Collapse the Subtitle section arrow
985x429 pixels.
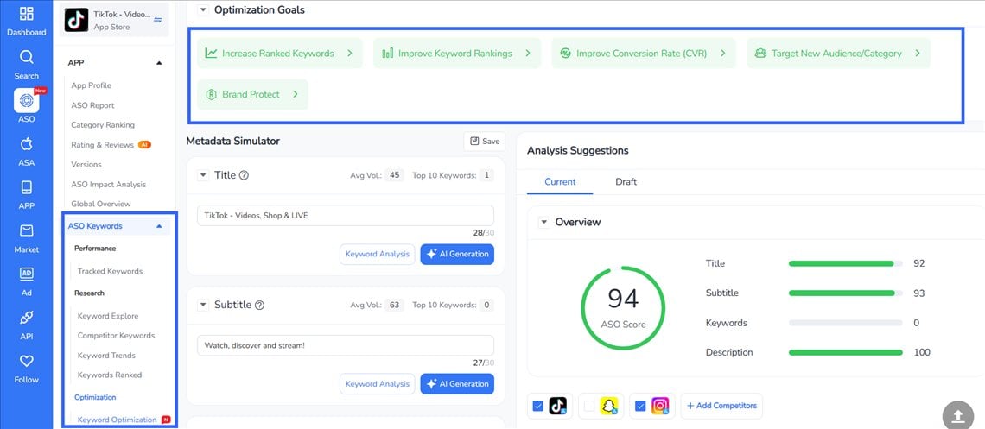[x=203, y=305]
